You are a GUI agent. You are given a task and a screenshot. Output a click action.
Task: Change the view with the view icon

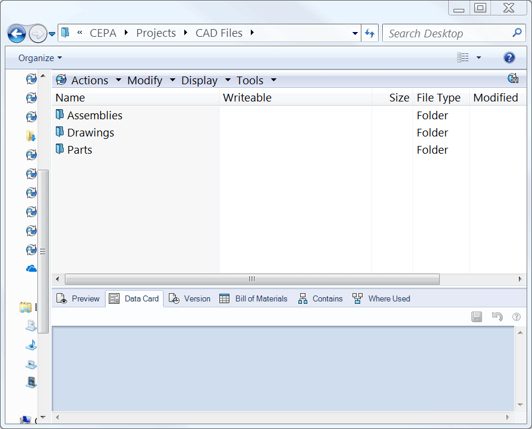pyautogui.click(x=463, y=58)
